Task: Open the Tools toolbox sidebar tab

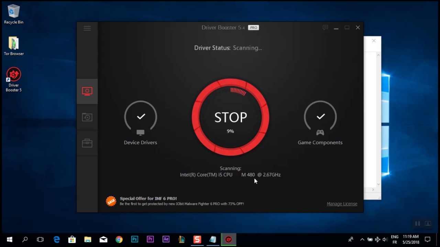Action: pos(87,143)
